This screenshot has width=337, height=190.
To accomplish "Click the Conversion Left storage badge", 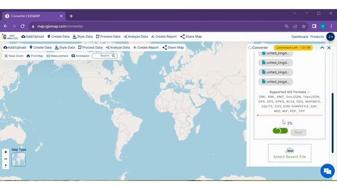I will click(x=293, y=47).
